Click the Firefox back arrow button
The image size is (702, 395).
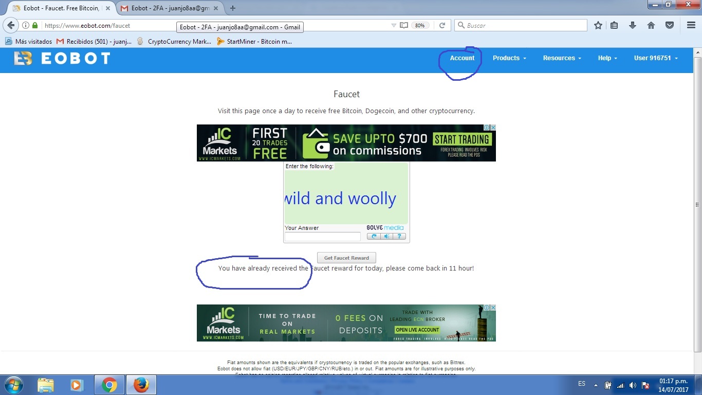coord(11,25)
